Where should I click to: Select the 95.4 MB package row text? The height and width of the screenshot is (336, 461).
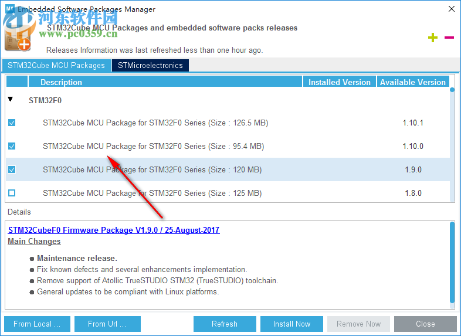point(154,147)
